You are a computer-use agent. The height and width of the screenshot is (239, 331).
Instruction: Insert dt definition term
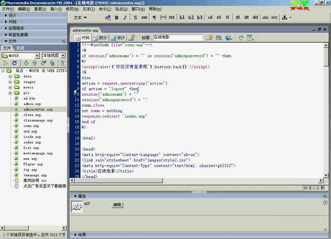click(246, 17)
